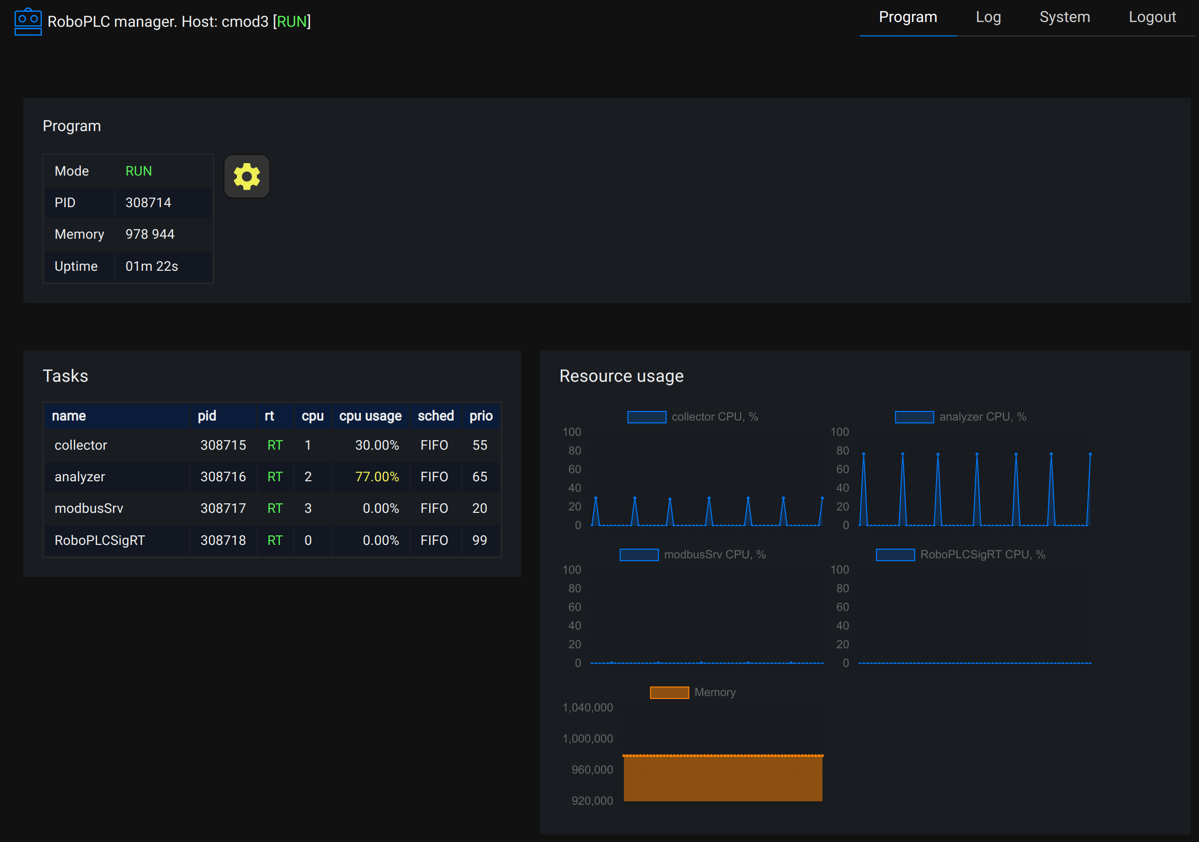The image size is (1199, 842).
Task: Click the orange memory usage chart area
Action: click(723, 779)
